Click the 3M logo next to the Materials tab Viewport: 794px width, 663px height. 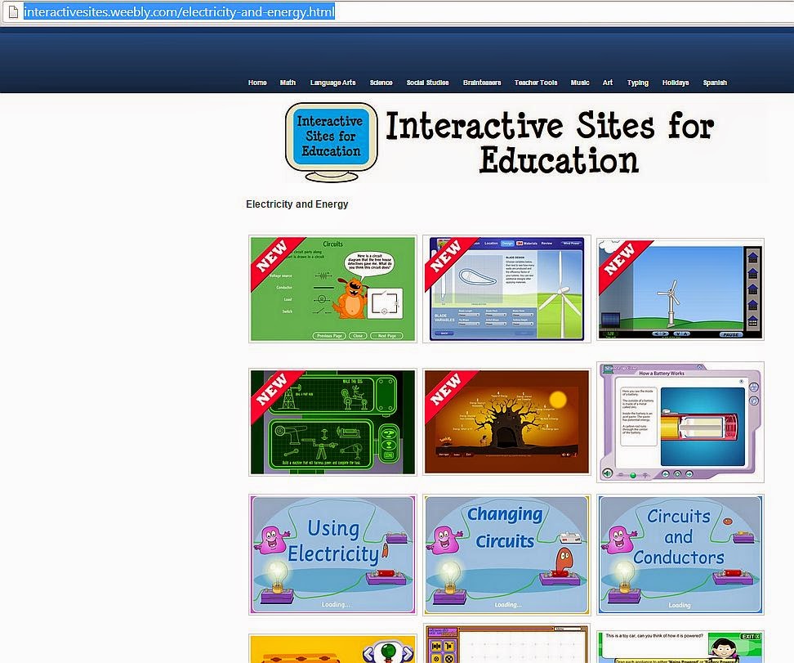tap(519, 243)
